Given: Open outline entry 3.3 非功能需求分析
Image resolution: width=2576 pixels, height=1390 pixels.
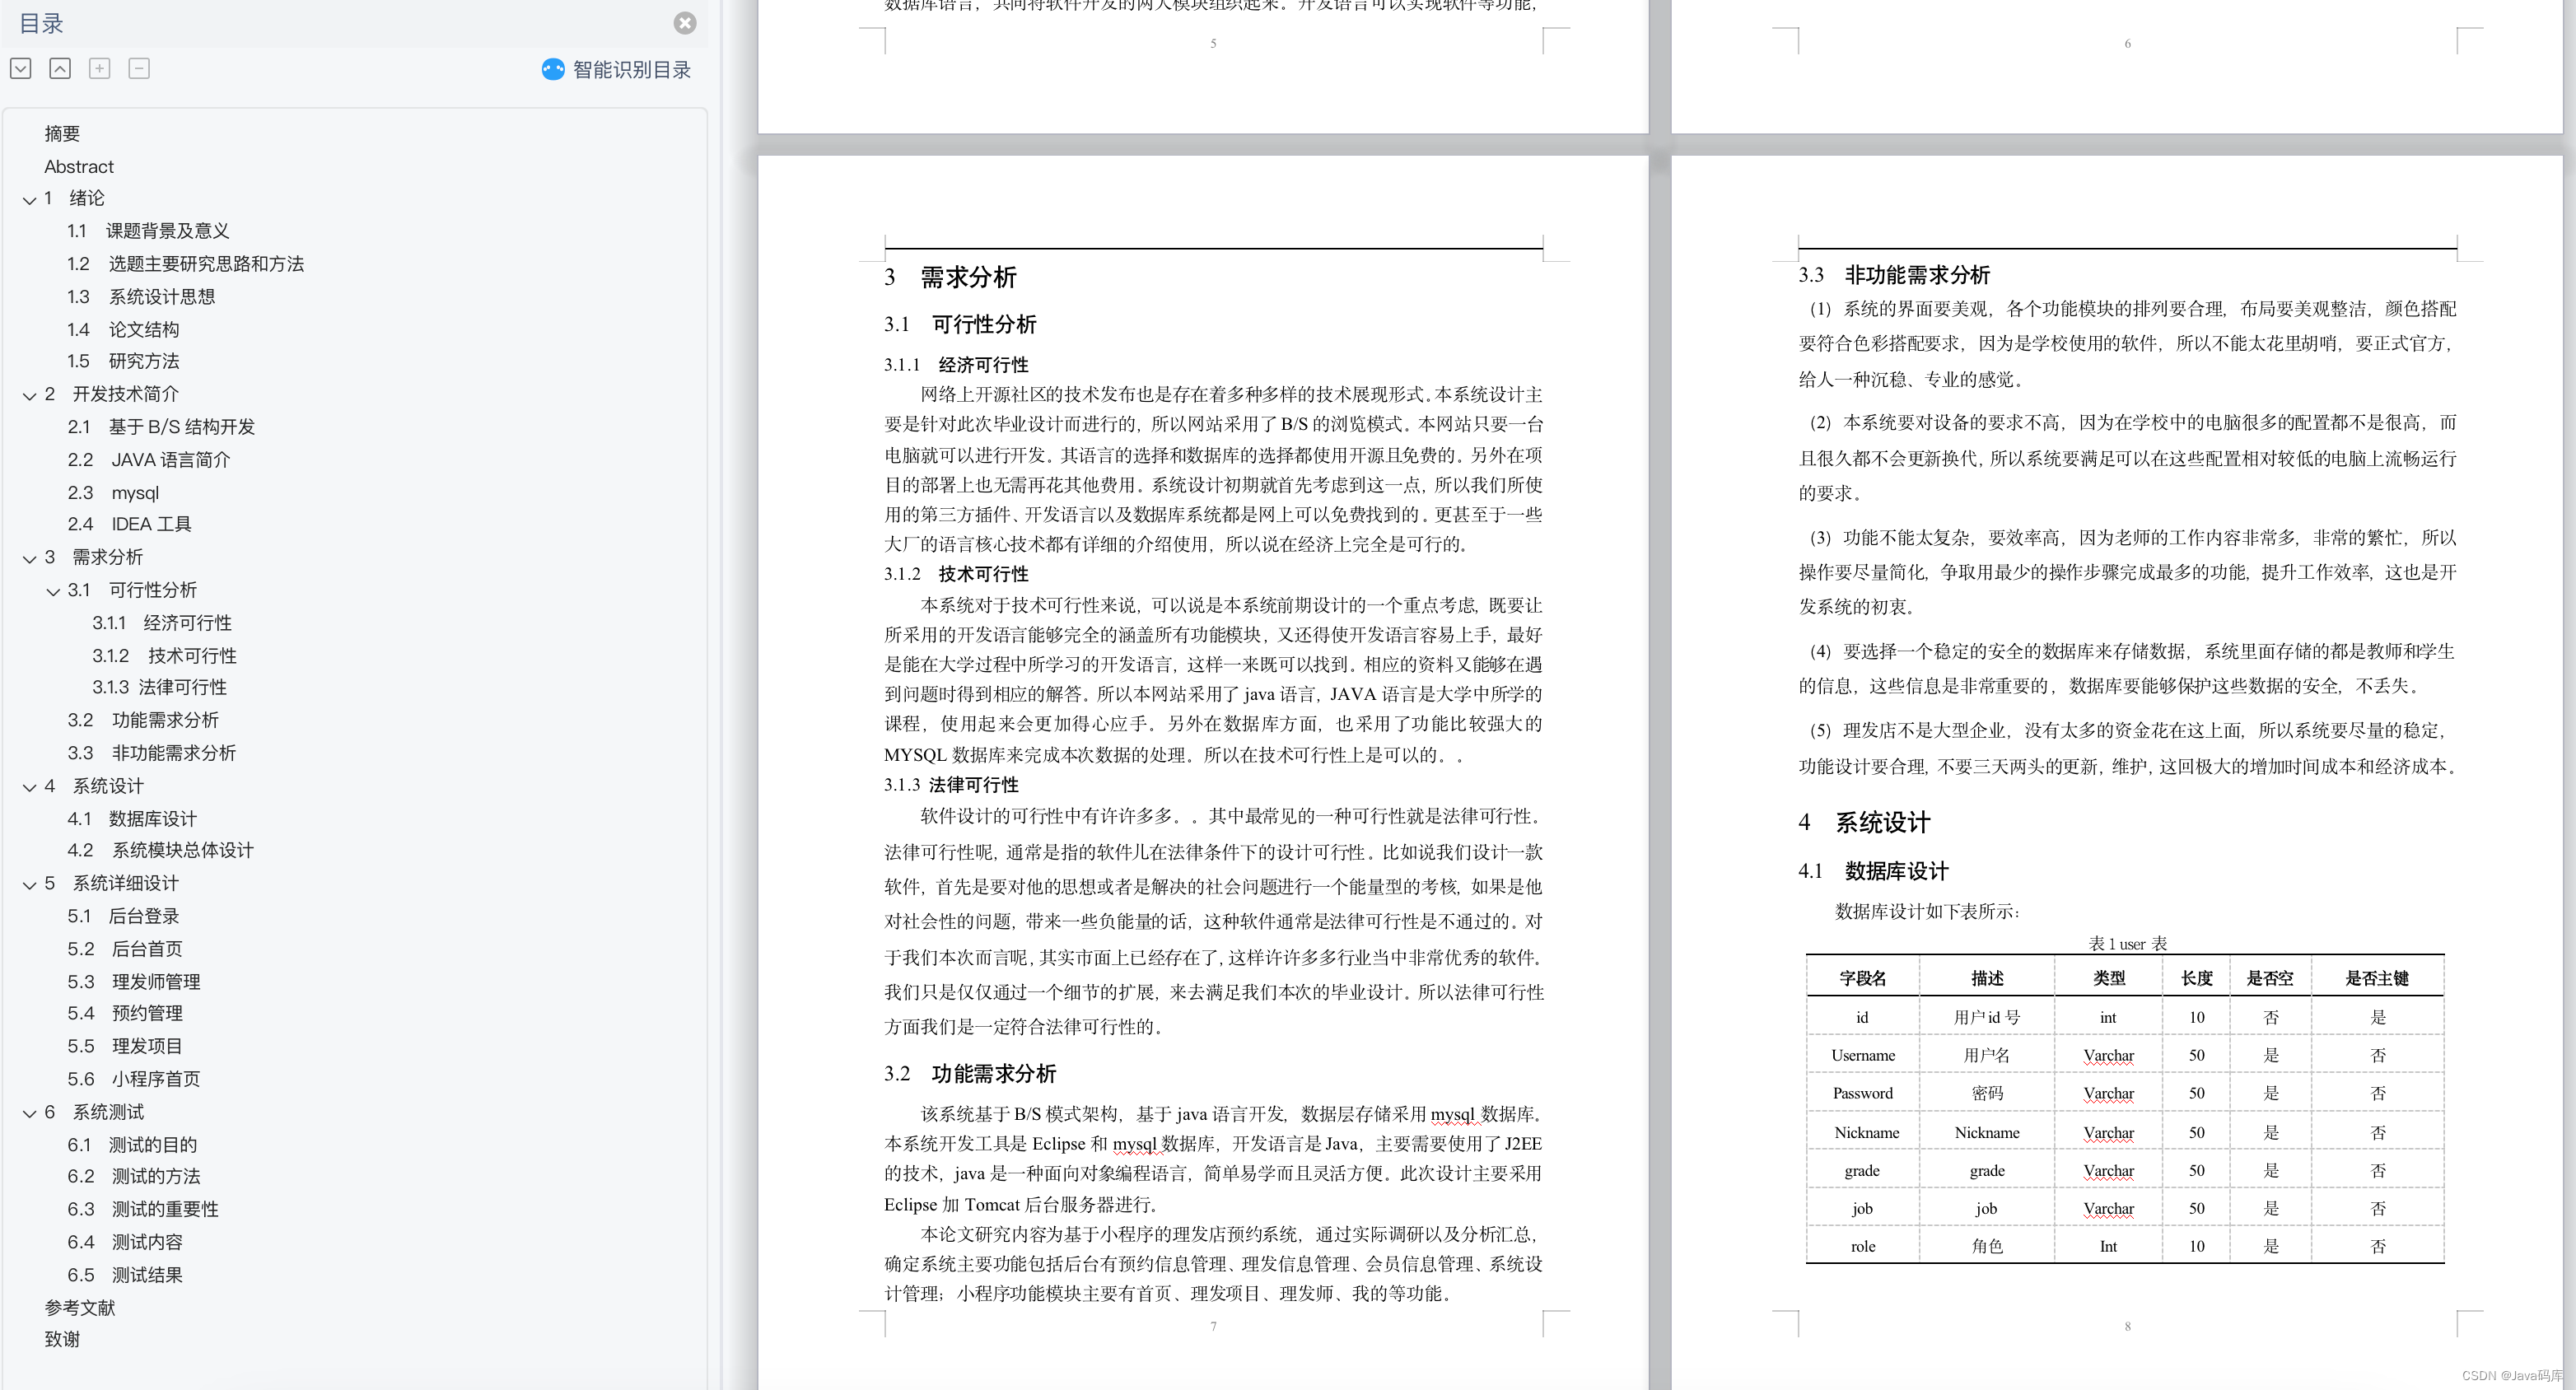Looking at the screenshot, I should pos(152,753).
